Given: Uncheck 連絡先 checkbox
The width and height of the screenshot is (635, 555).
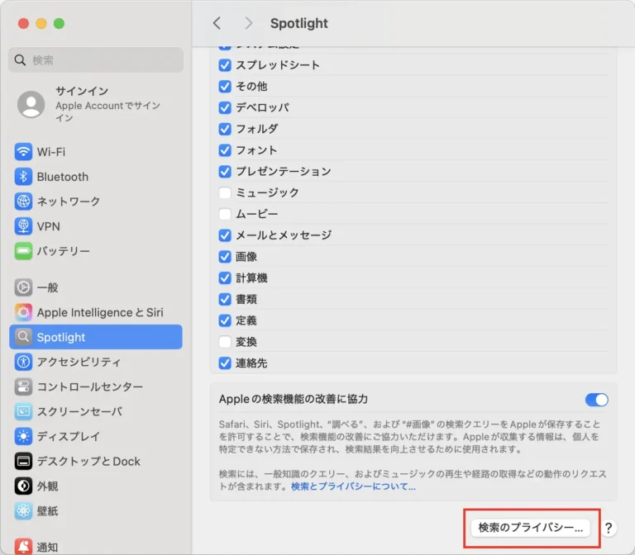Looking at the screenshot, I should pos(225,363).
